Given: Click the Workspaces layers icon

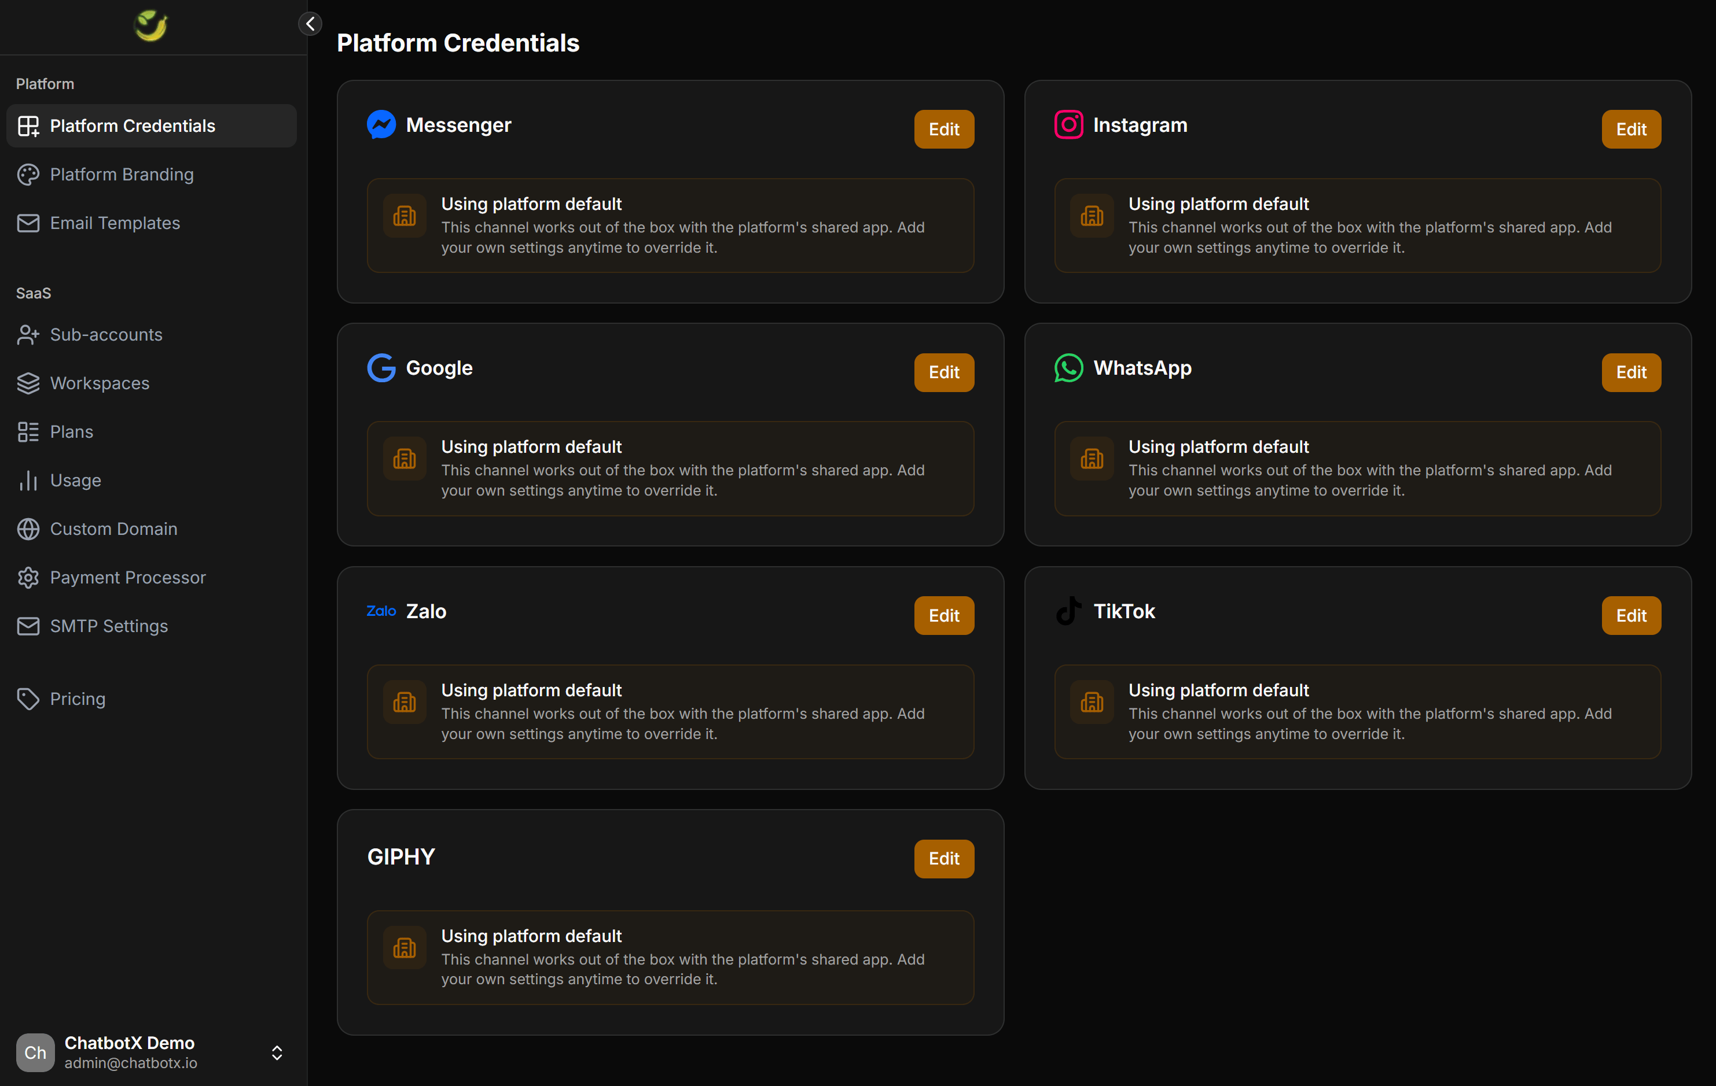Looking at the screenshot, I should (28, 383).
